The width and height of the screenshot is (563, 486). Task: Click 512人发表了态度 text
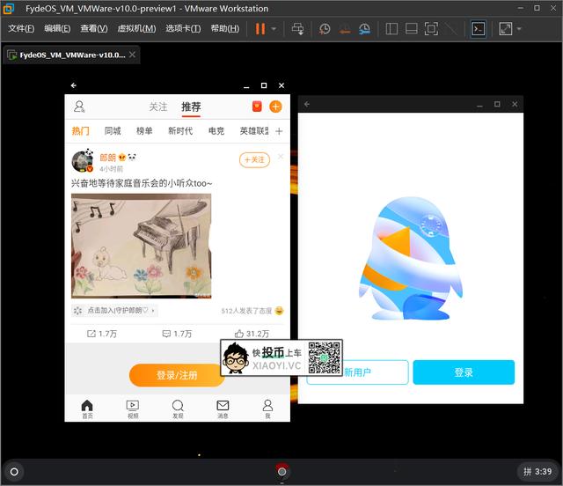click(246, 311)
